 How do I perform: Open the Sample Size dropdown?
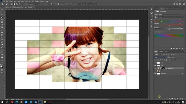[x=34, y=4]
